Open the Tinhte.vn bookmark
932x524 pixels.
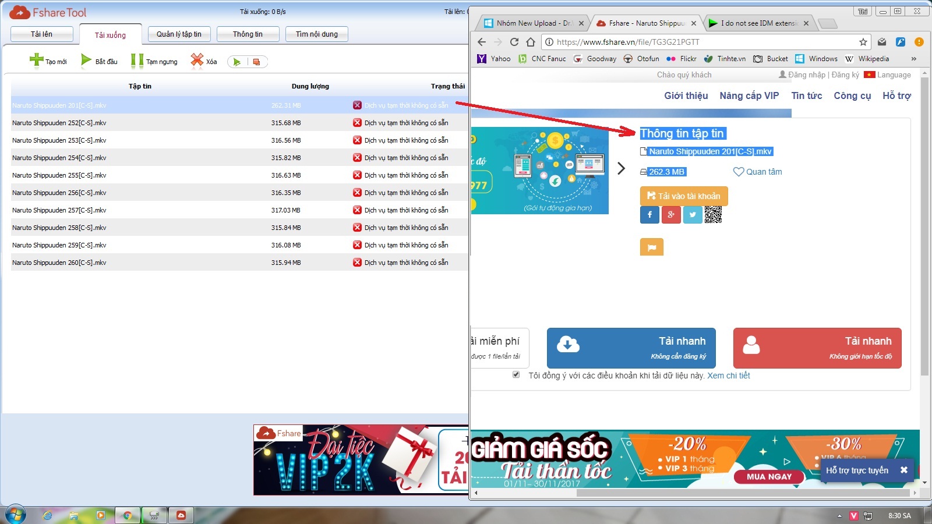click(x=725, y=59)
